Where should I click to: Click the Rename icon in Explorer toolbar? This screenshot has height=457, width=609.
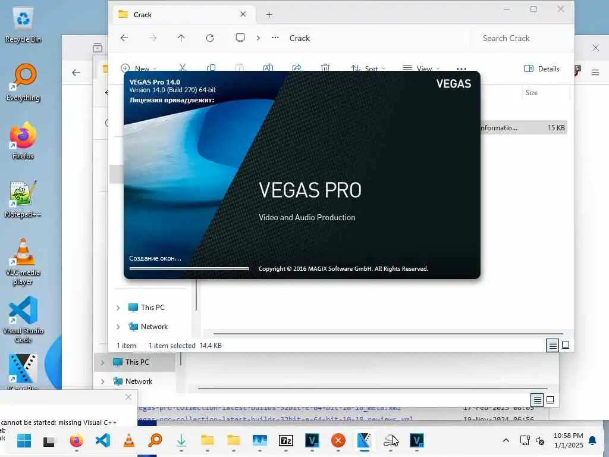pos(268,68)
